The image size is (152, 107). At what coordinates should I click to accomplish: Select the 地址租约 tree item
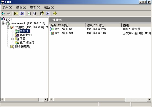coord(26,35)
